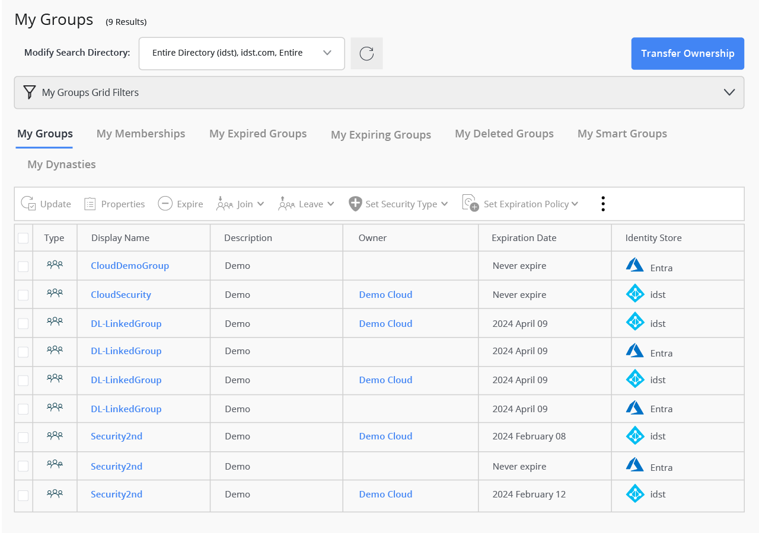759x533 pixels.
Task: Open Properties from the toolbar
Action: (90, 204)
